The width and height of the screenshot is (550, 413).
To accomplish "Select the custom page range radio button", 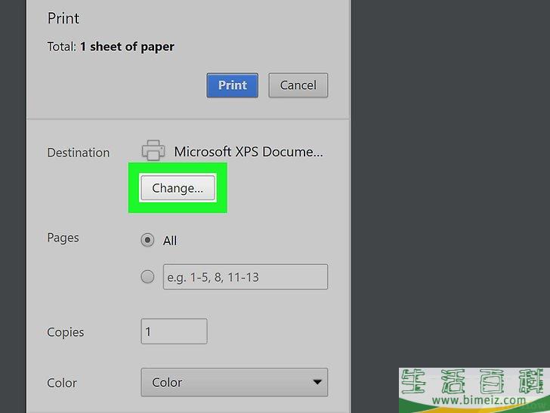I will [148, 277].
